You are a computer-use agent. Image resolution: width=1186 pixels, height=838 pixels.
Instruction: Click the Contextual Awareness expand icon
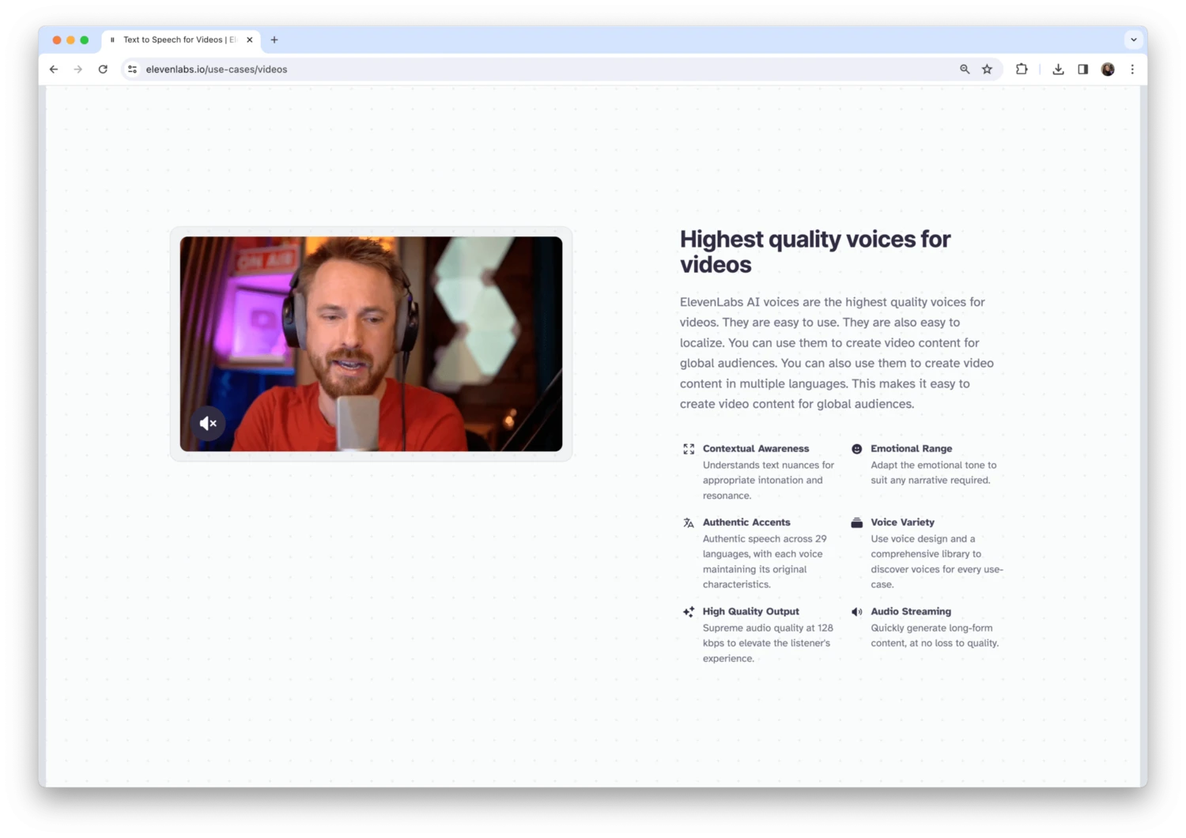point(689,449)
